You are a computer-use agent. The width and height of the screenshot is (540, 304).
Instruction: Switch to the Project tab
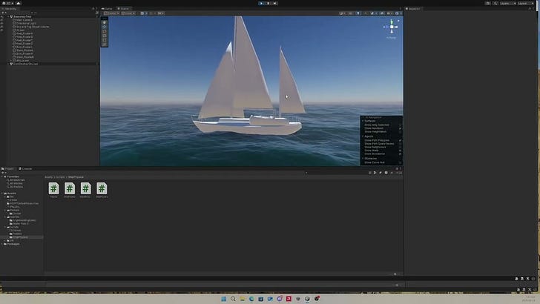8,169
